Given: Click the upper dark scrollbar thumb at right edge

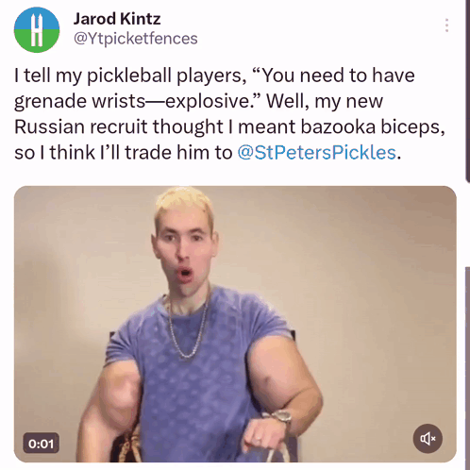Looking at the screenshot, I should (x=467, y=90).
